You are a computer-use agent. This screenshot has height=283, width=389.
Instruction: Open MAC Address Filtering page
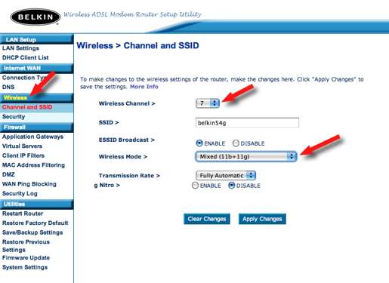click(x=33, y=165)
